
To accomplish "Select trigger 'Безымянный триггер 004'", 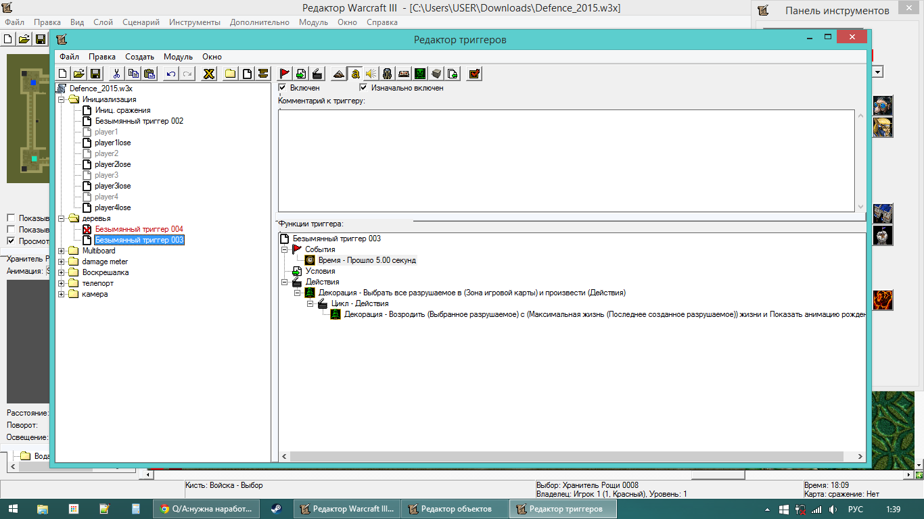I will click(139, 229).
